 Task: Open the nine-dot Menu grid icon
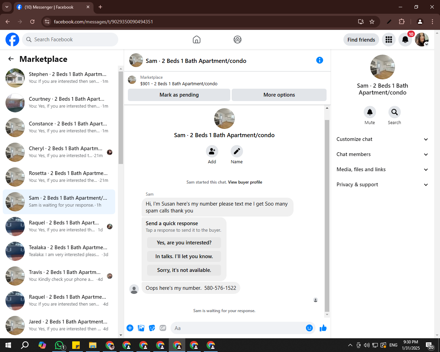tap(389, 40)
